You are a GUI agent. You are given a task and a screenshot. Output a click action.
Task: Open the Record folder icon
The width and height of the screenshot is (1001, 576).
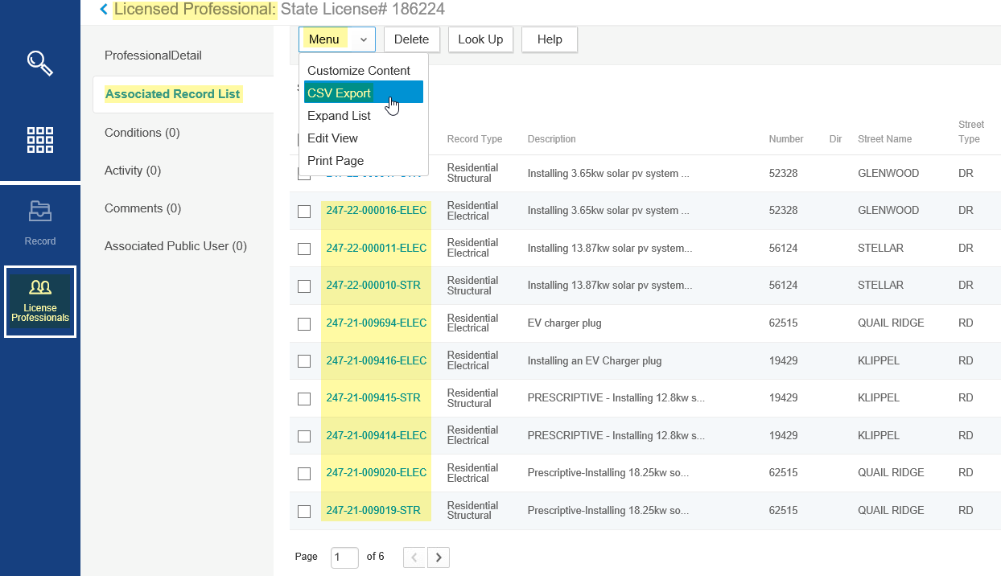coord(39,212)
